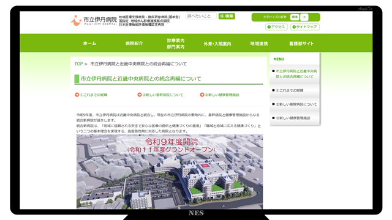The height and width of the screenshot is (220, 392).
Task: Set text size to 大
Action: click(x=304, y=17)
